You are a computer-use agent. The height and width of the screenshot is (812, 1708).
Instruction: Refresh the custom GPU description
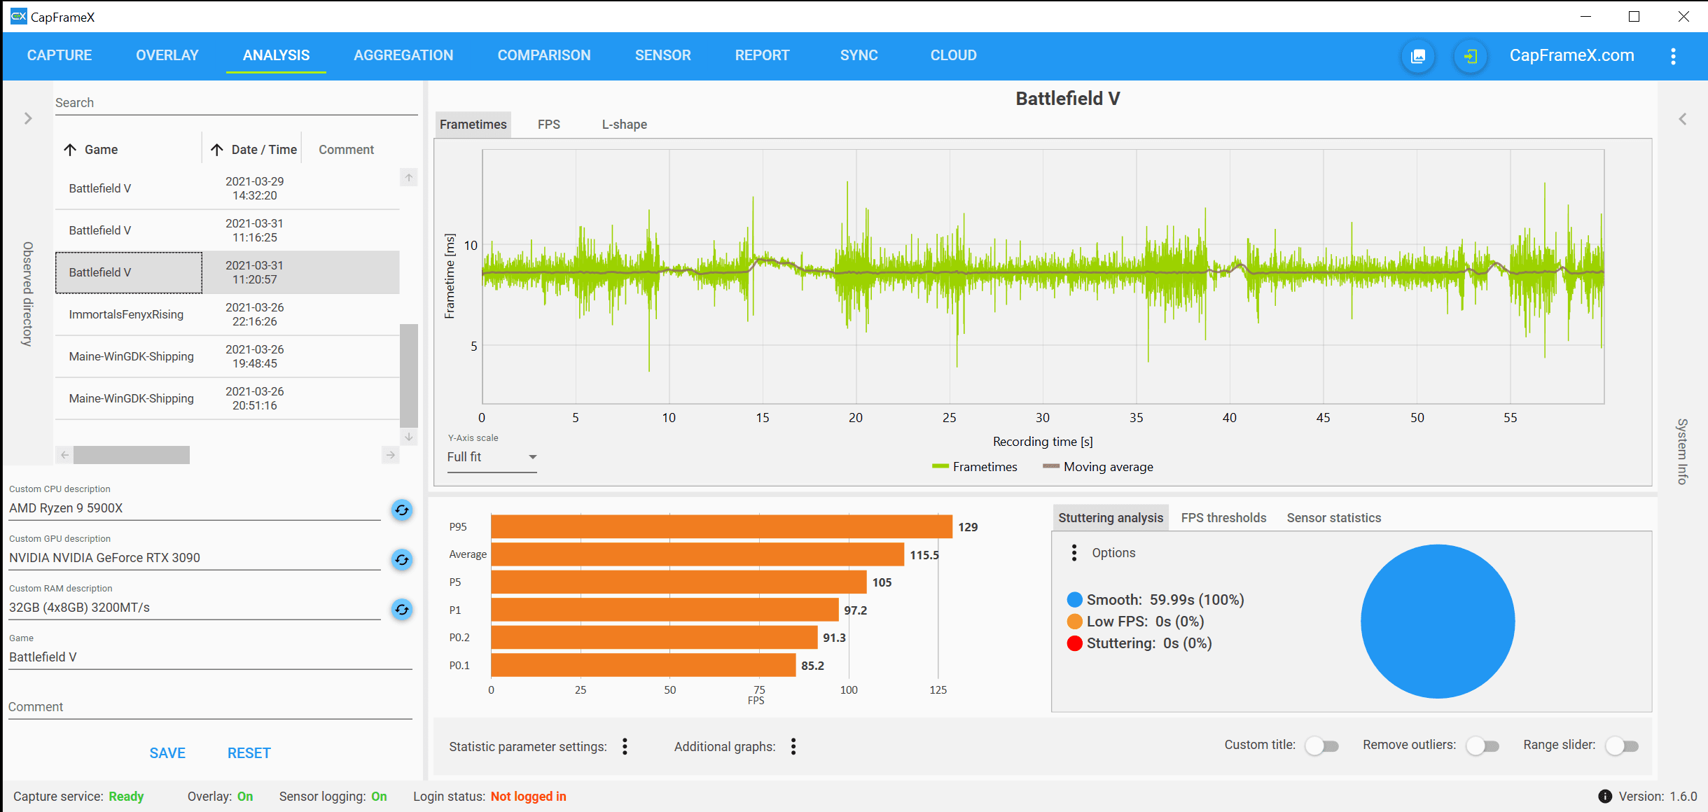(402, 559)
